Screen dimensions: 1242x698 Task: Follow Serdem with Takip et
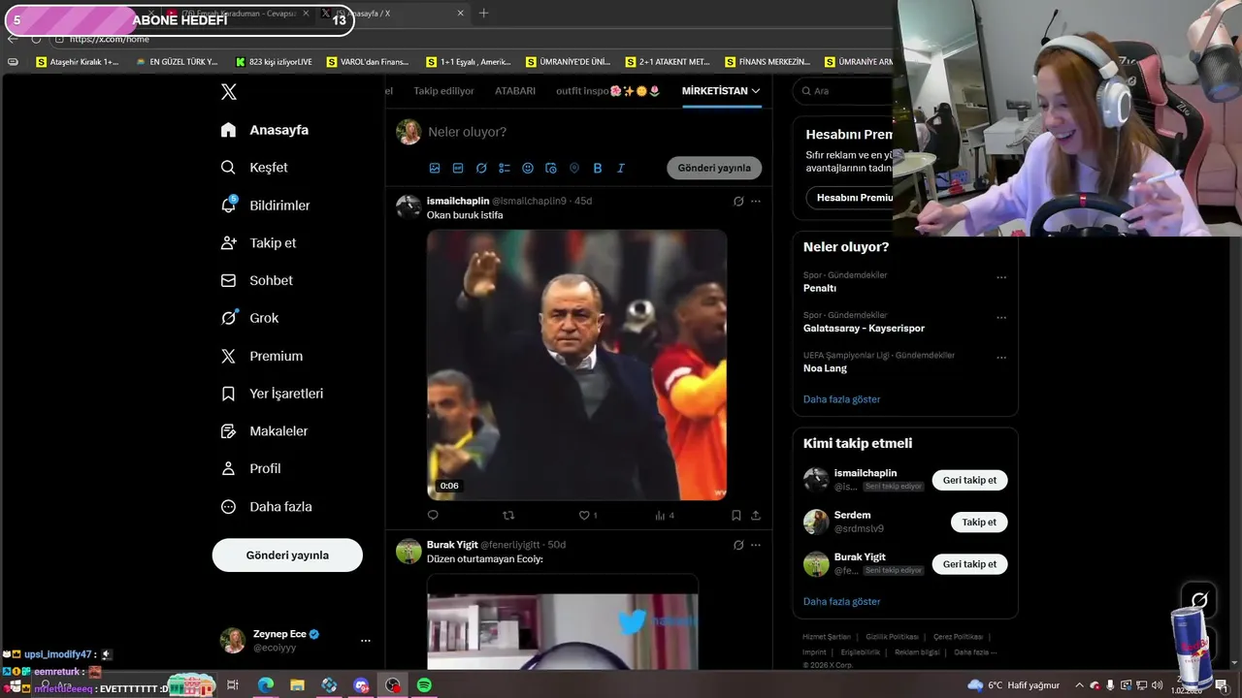tap(979, 523)
